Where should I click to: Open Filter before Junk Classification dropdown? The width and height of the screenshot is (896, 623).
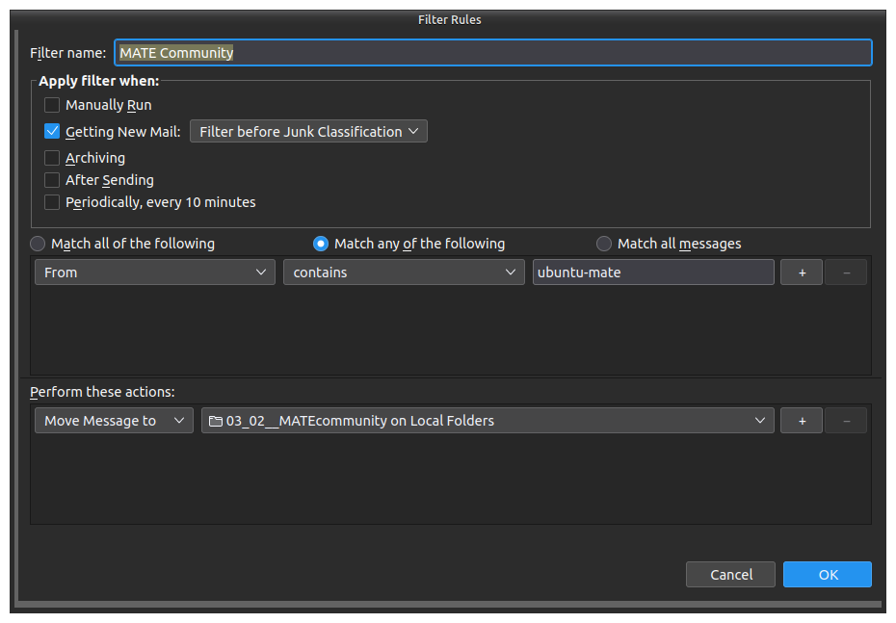pos(308,131)
